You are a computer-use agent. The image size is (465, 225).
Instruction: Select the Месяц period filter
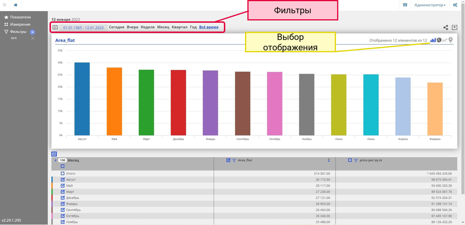(x=163, y=27)
